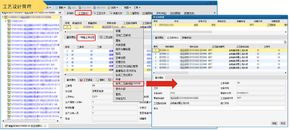The height and width of the screenshot is (130, 290).
Task: Select row 4 in 发布数据 工艺路线表
Action: click(219, 61)
